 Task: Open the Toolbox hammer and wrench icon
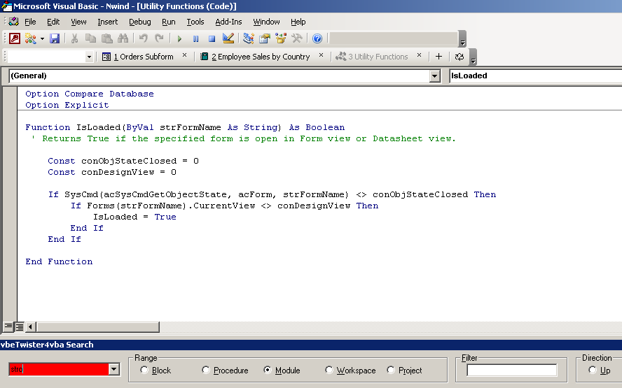(x=297, y=38)
